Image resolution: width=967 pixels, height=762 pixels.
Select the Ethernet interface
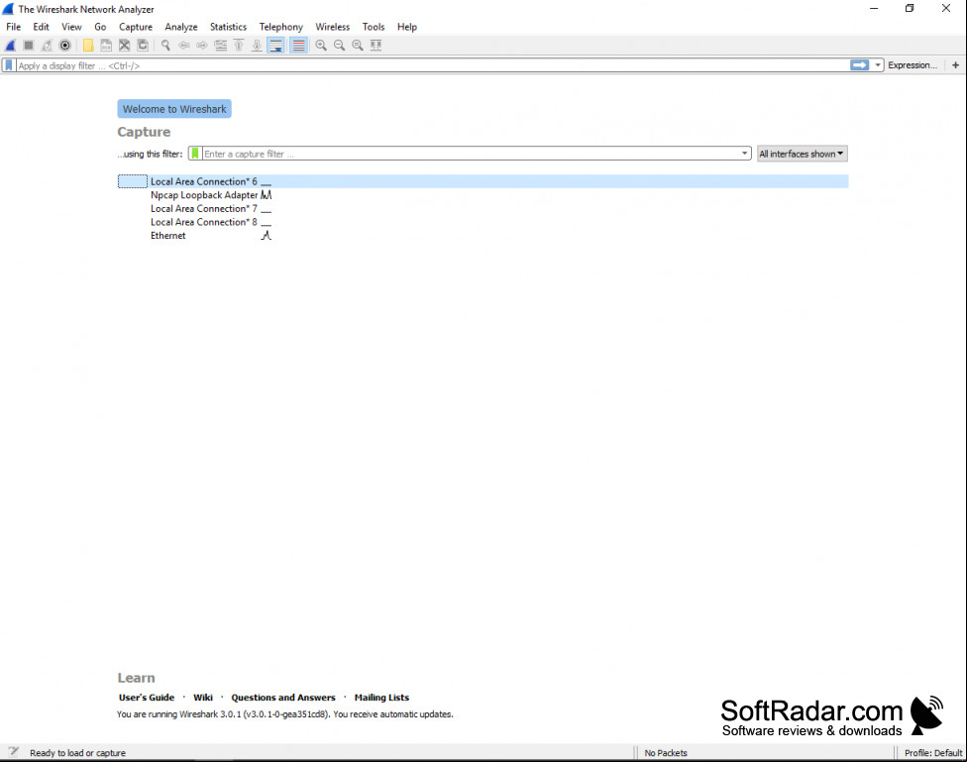click(483, 236)
